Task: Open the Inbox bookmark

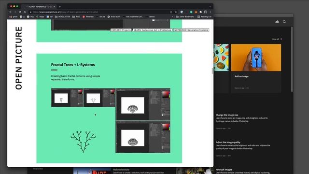Action: tap(150, 17)
